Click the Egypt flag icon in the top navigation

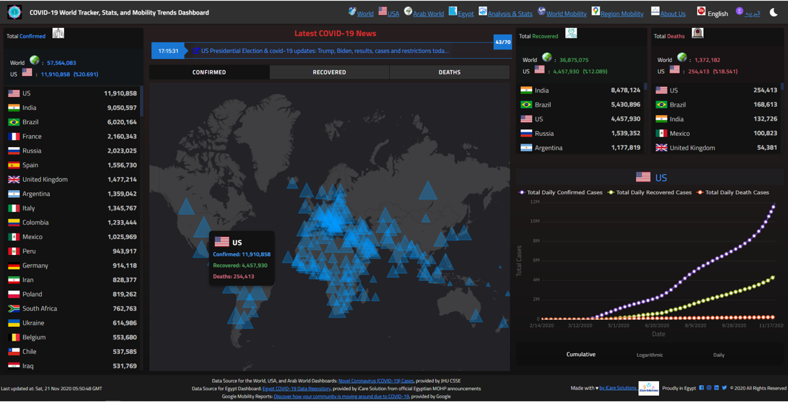453,11
